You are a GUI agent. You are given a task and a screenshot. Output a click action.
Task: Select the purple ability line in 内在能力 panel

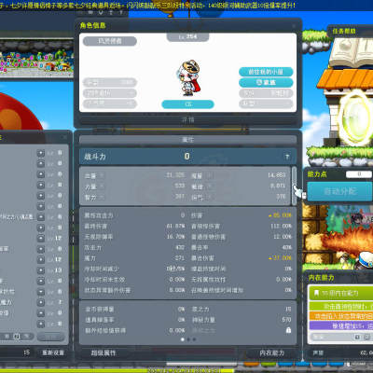pos(341,325)
